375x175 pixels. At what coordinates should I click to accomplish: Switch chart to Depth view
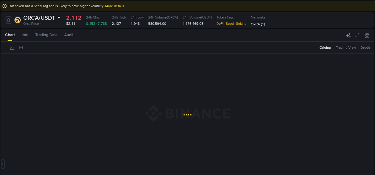(x=365, y=47)
